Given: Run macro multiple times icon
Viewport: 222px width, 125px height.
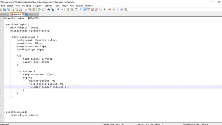Looking at the screenshot, I should coord(122,9).
